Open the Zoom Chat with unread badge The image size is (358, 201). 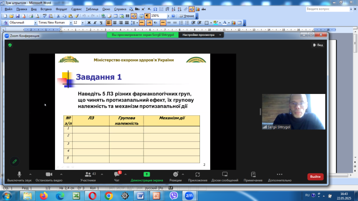[117, 177]
